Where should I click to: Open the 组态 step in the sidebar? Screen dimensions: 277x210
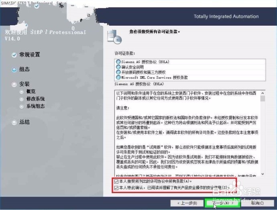pyautogui.click(x=24, y=69)
